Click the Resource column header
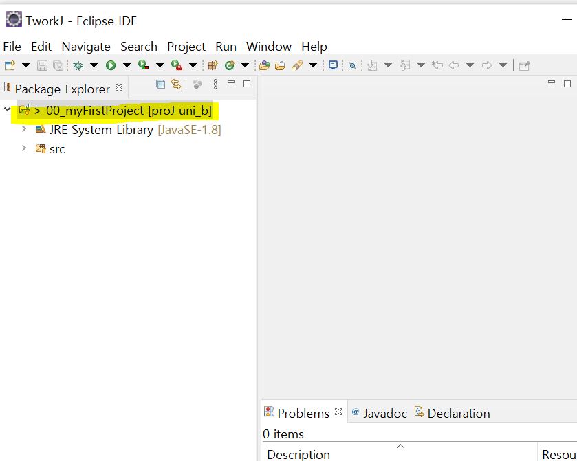The height and width of the screenshot is (461, 577). [558, 453]
